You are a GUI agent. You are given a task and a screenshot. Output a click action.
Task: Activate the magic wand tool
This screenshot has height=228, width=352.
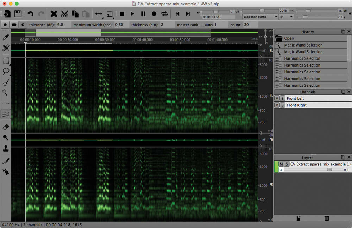pyautogui.click(x=5, y=92)
